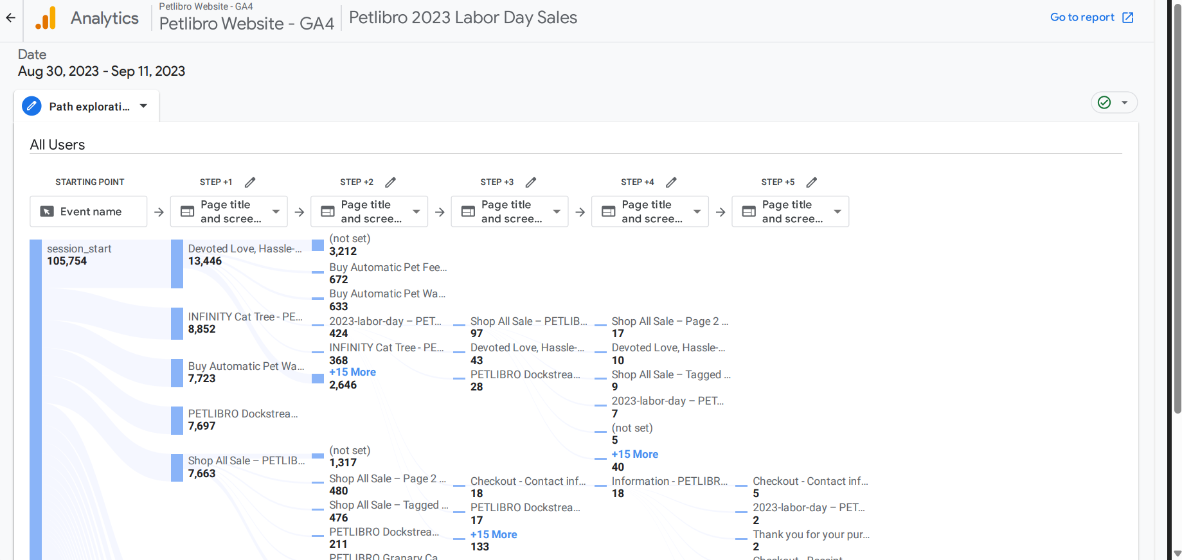Open the Path exploration tab dropdown arrow
1182x560 pixels.
143,106
